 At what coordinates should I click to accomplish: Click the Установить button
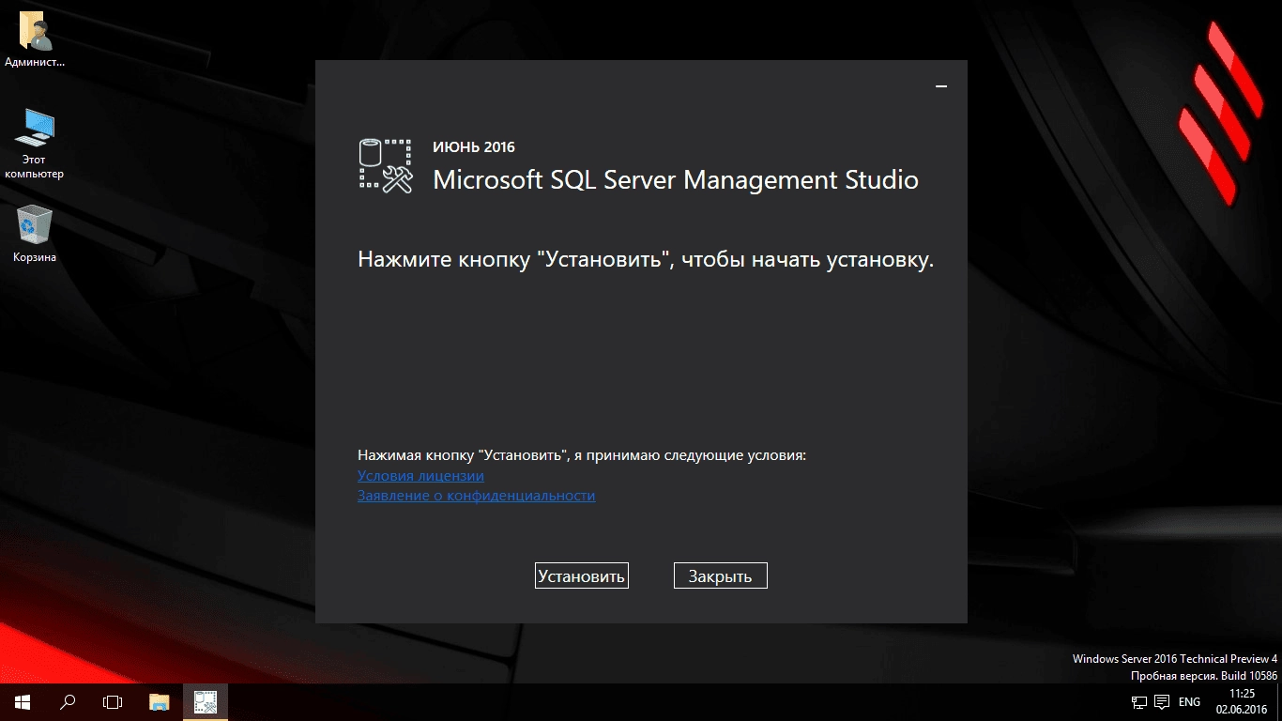pyautogui.click(x=581, y=575)
